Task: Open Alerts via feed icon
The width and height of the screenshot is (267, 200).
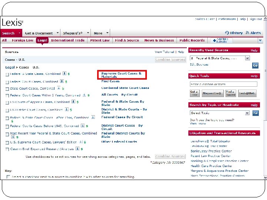Action: 247,33
